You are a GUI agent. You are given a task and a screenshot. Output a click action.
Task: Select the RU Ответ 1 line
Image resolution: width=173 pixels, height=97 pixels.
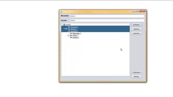click(x=74, y=36)
